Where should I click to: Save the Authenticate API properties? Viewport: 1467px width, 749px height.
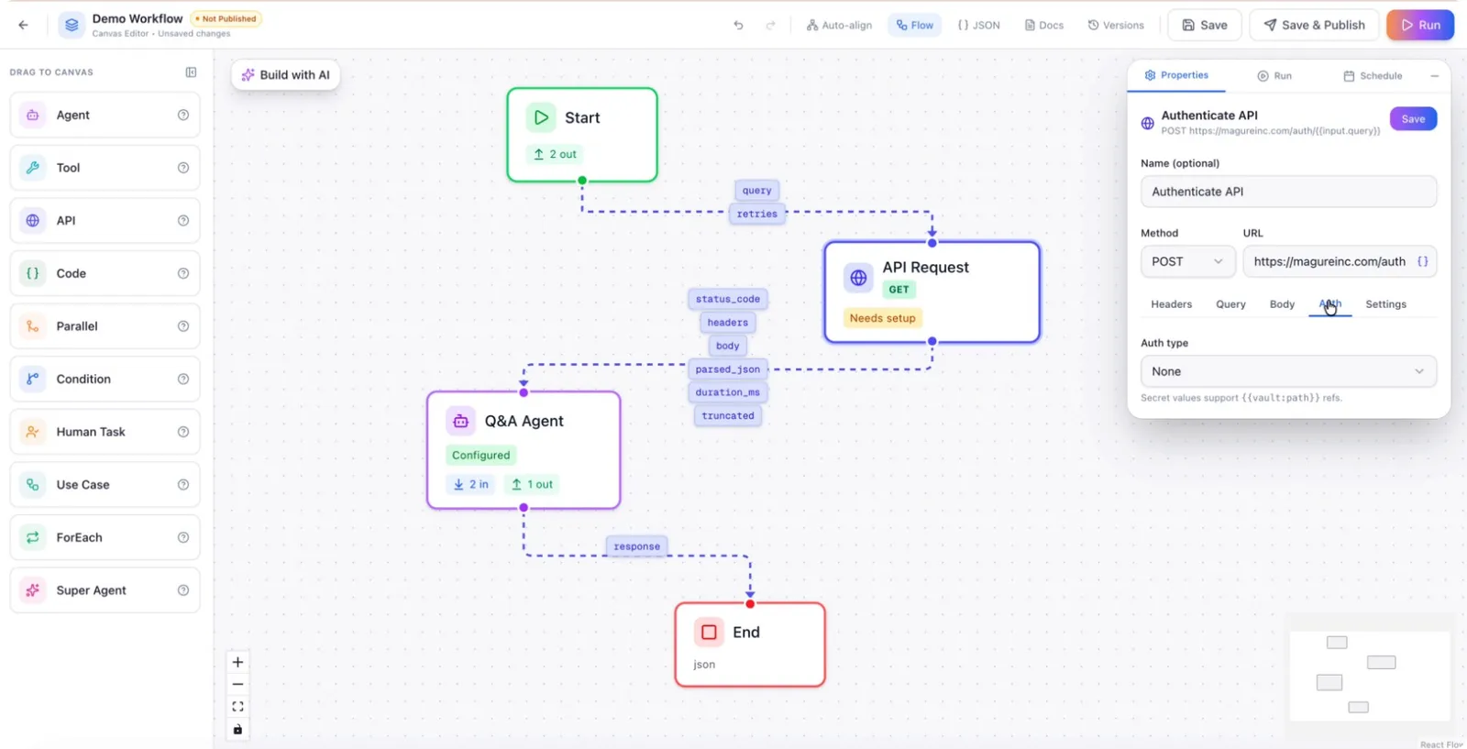coord(1413,119)
